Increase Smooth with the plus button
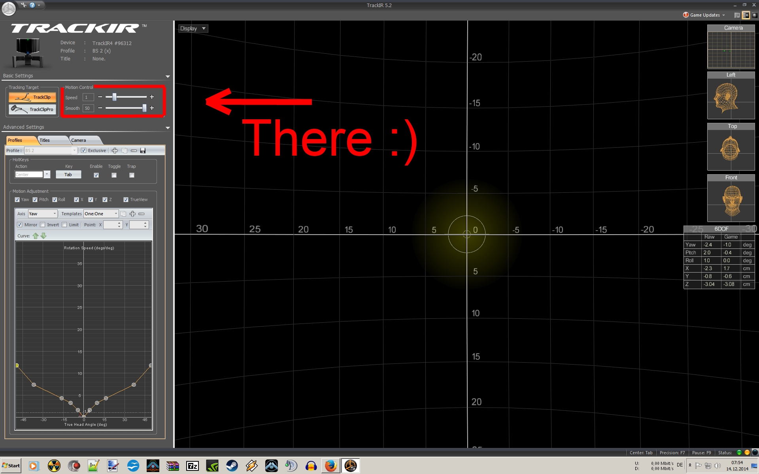Viewport: 759px width, 474px height. 151,108
